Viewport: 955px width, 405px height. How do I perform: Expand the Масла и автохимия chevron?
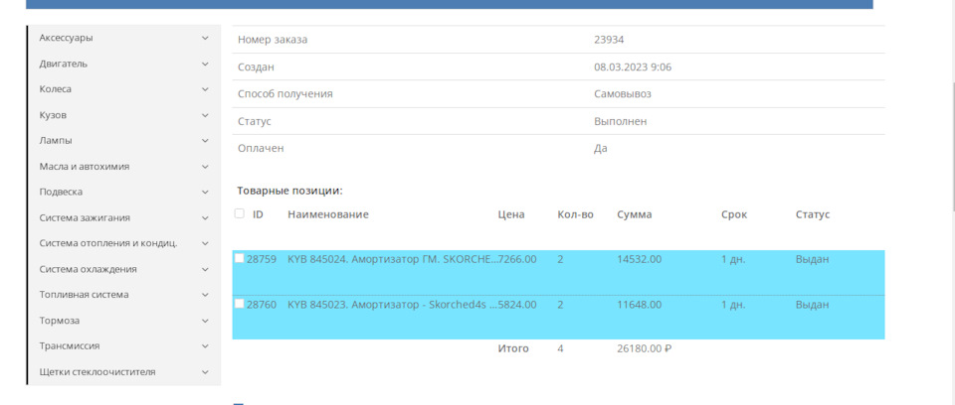[205, 167]
